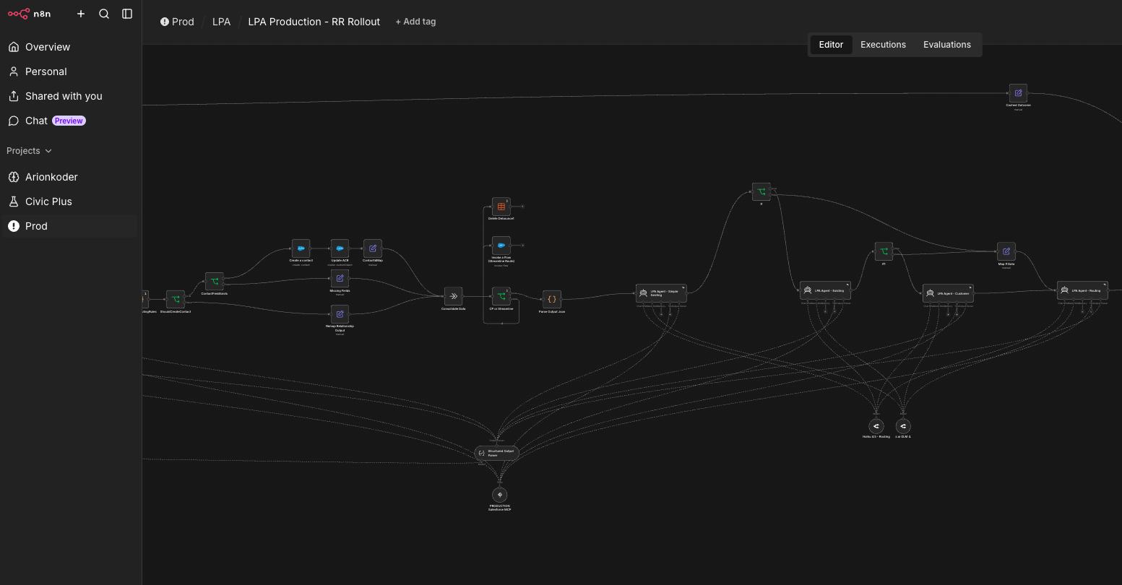This screenshot has width=1122, height=585.
Task: Switch to Editor tab
Action: point(831,45)
